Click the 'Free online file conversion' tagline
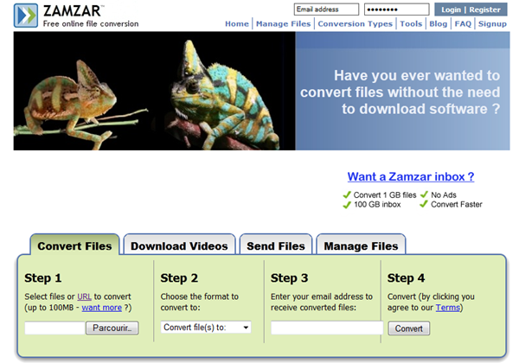Image resolution: width=519 pixels, height=363 pixels. 91,24
